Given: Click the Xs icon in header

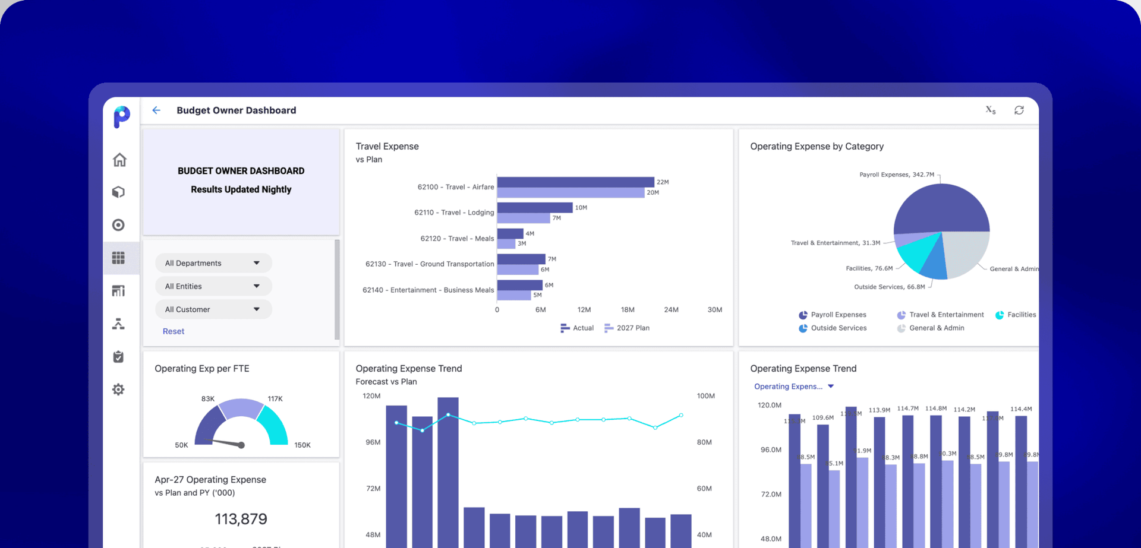Looking at the screenshot, I should (x=991, y=110).
